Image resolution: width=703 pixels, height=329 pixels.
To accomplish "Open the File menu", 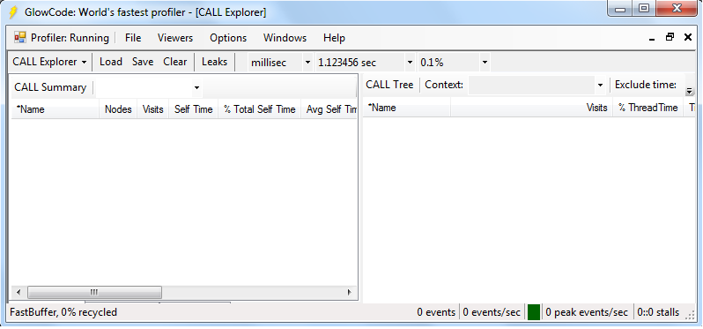I will 133,38.
